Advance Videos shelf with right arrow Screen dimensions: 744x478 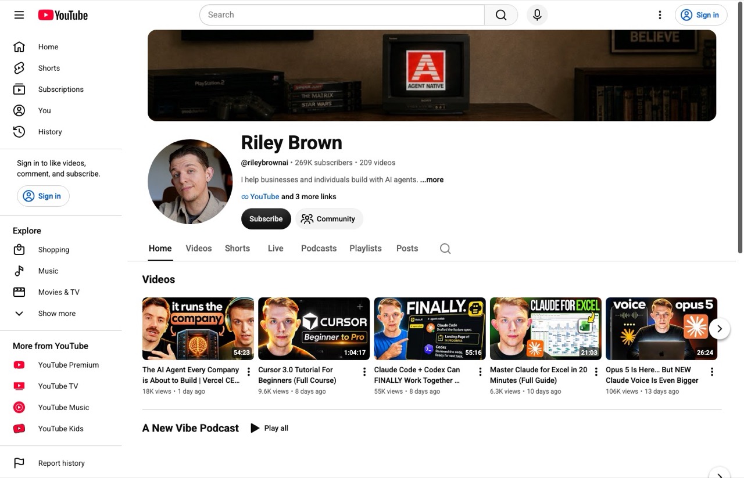(720, 329)
